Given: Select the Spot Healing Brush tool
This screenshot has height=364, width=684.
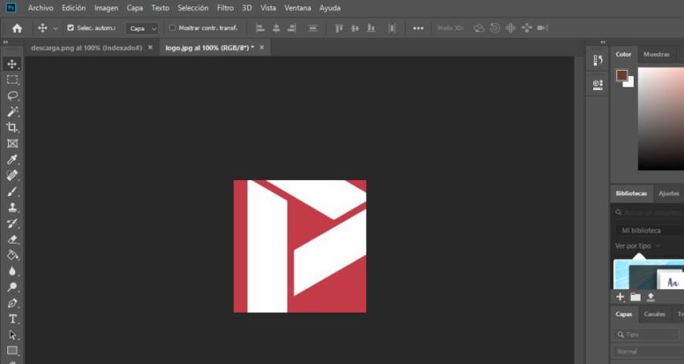Looking at the screenshot, I should [x=12, y=175].
